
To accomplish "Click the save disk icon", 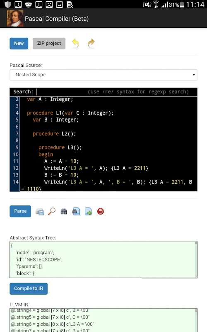I will tap(39, 212).
